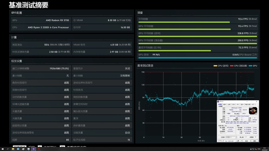The height and width of the screenshot is (151, 269).
Task: Click the yellow CPU (游戏) legend swatch
Action: click(215, 66)
